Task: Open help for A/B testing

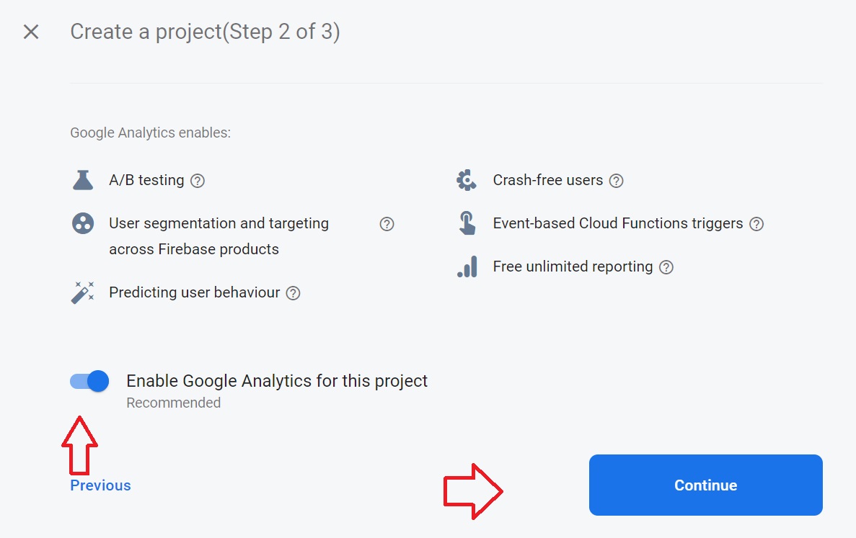Action: pos(198,181)
